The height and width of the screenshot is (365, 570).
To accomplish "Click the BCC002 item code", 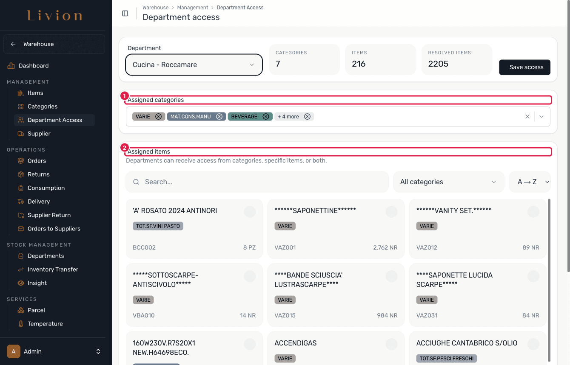I will pos(144,247).
